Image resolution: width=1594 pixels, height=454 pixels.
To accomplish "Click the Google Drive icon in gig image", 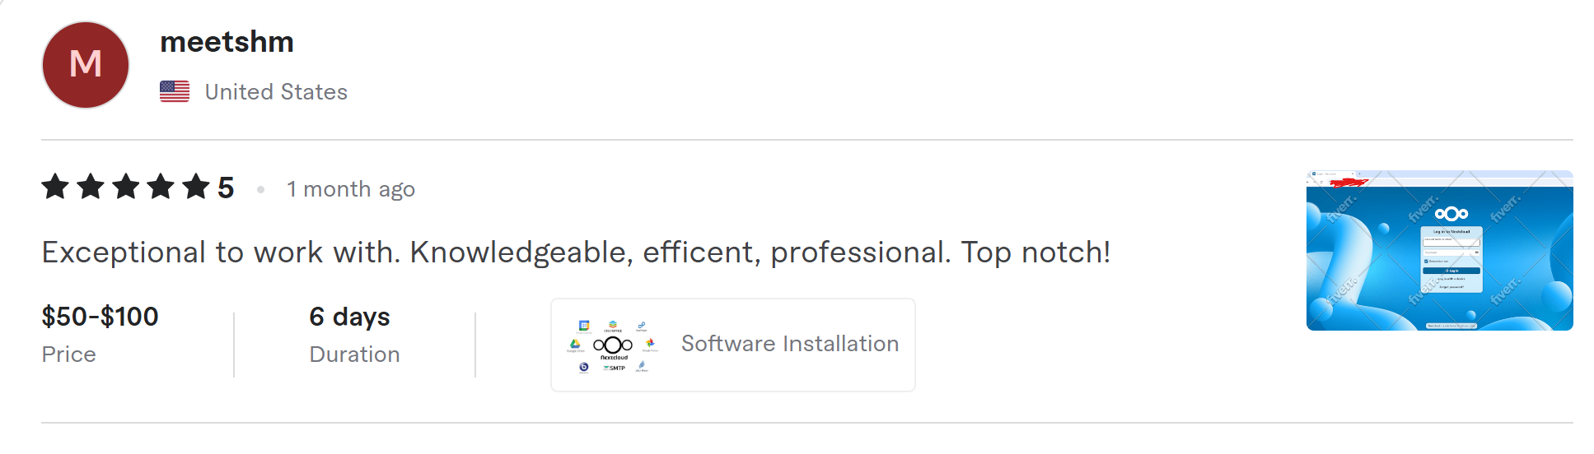I will 575,345.
